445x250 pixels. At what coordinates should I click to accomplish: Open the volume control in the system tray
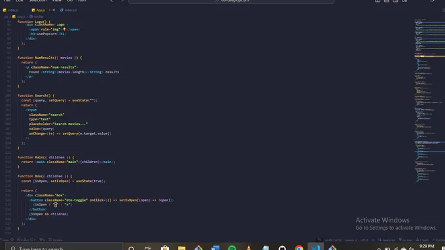click(411, 249)
